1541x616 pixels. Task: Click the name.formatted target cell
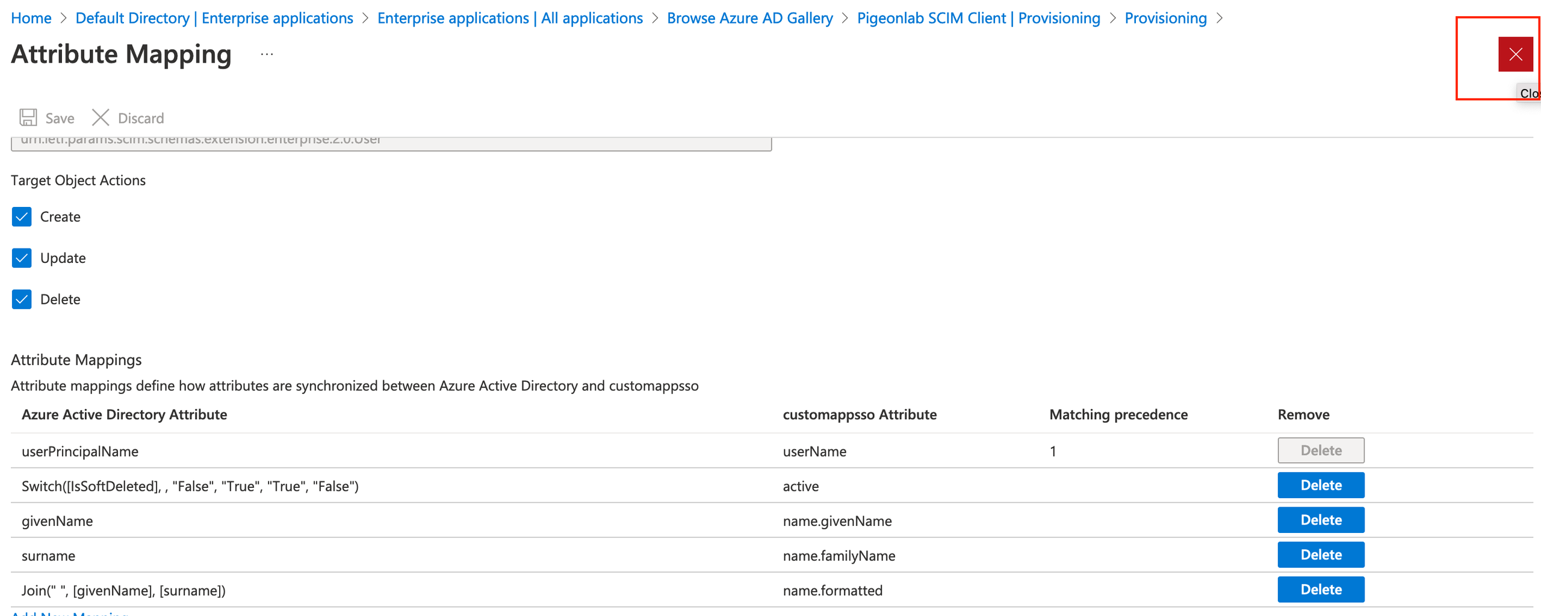(x=833, y=591)
